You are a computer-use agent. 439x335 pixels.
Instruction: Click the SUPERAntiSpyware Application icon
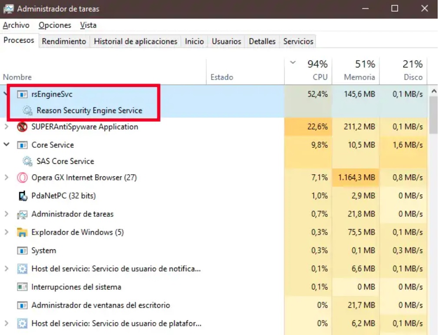(x=22, y=127)
